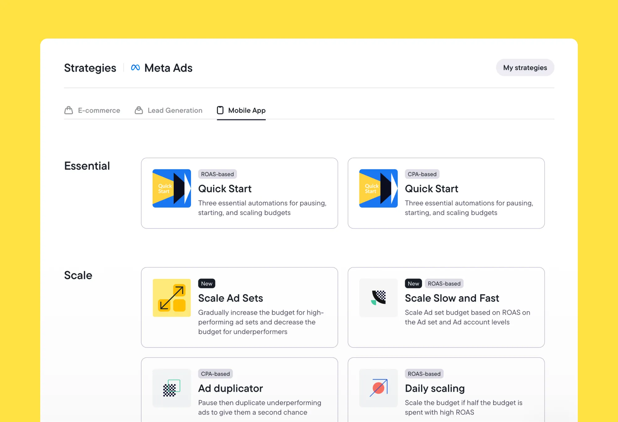
Task: Switch to the E-commerce tab
Action: click(x=99, y=110)
